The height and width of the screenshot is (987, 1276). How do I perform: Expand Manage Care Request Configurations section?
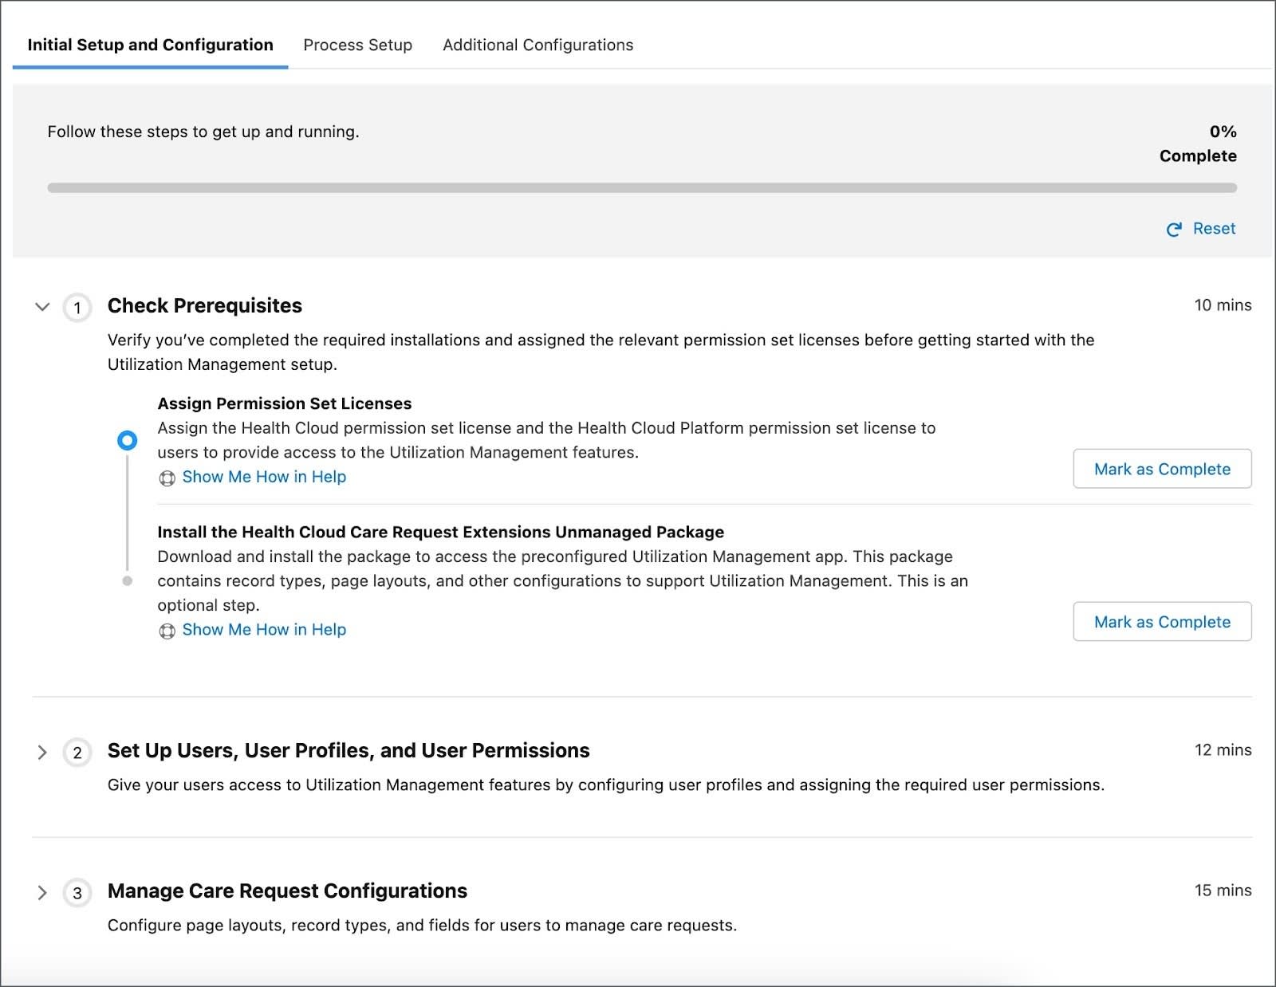click(42, 893)
